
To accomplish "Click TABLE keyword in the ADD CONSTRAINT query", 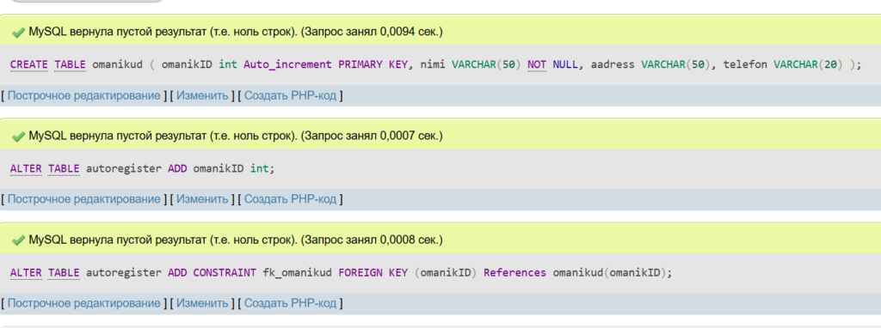I will (64, 272).
